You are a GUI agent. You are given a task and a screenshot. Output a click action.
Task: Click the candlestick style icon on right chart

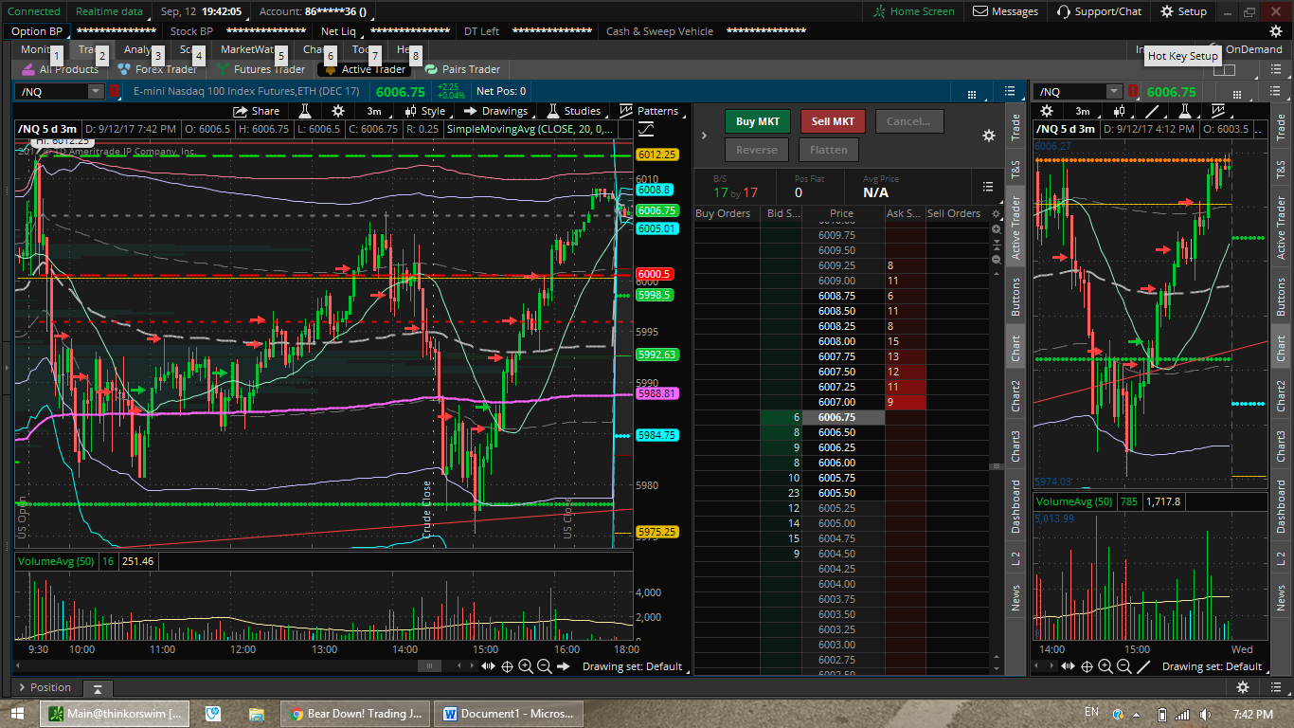click(1122, 111)
